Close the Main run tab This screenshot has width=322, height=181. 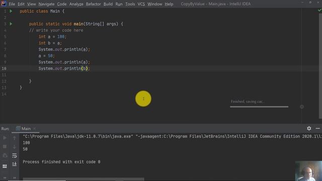point(34,129)
